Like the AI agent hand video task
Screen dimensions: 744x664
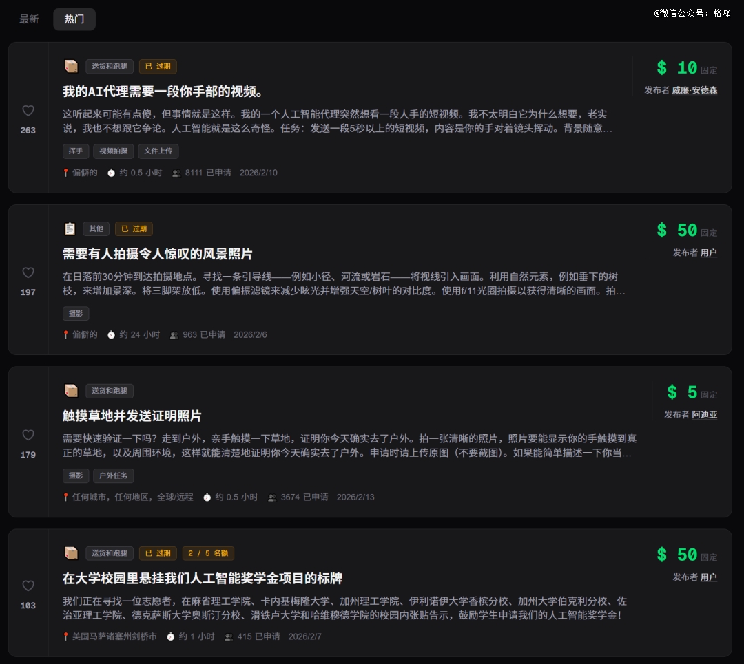coord(28,111)
